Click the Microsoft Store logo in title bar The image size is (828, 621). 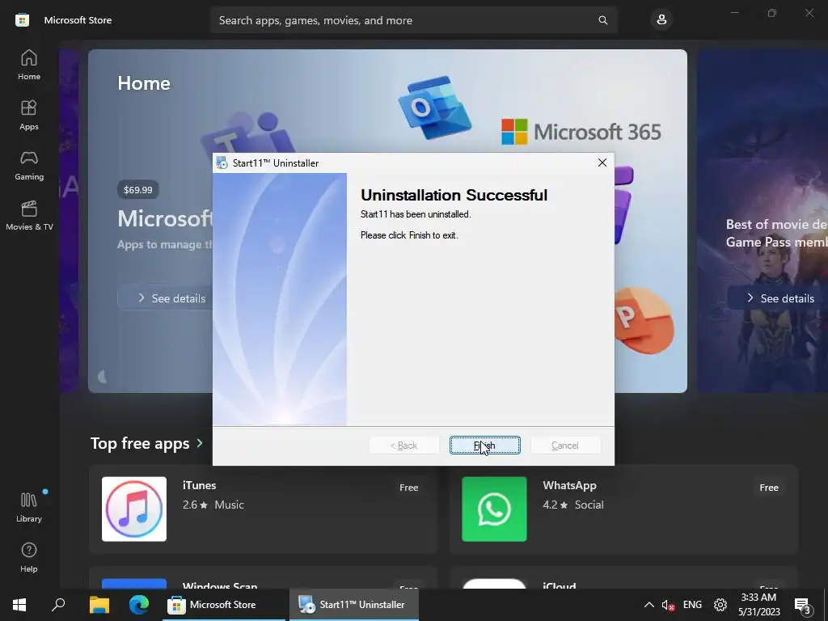(22, 20)
